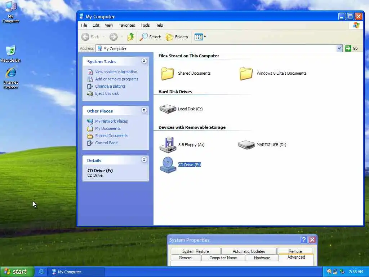Switch to Automatic Updates tab
This screenshot has height=277, width=369.
click(249, 251)
